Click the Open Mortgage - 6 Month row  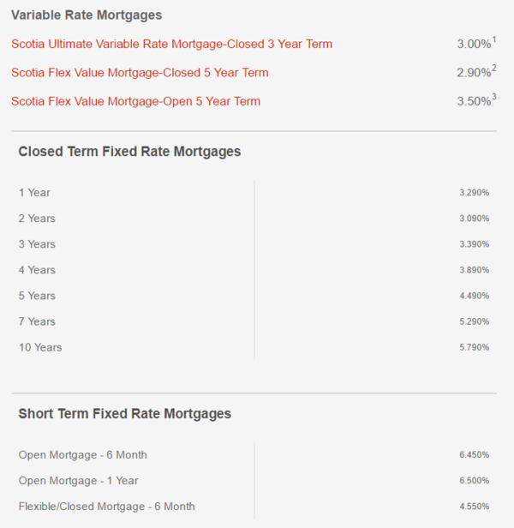[254, 455]
